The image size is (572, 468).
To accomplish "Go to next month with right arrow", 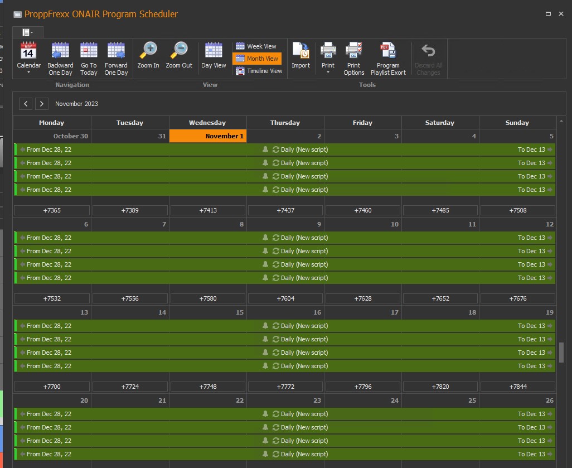I will [x=41, y=104].
